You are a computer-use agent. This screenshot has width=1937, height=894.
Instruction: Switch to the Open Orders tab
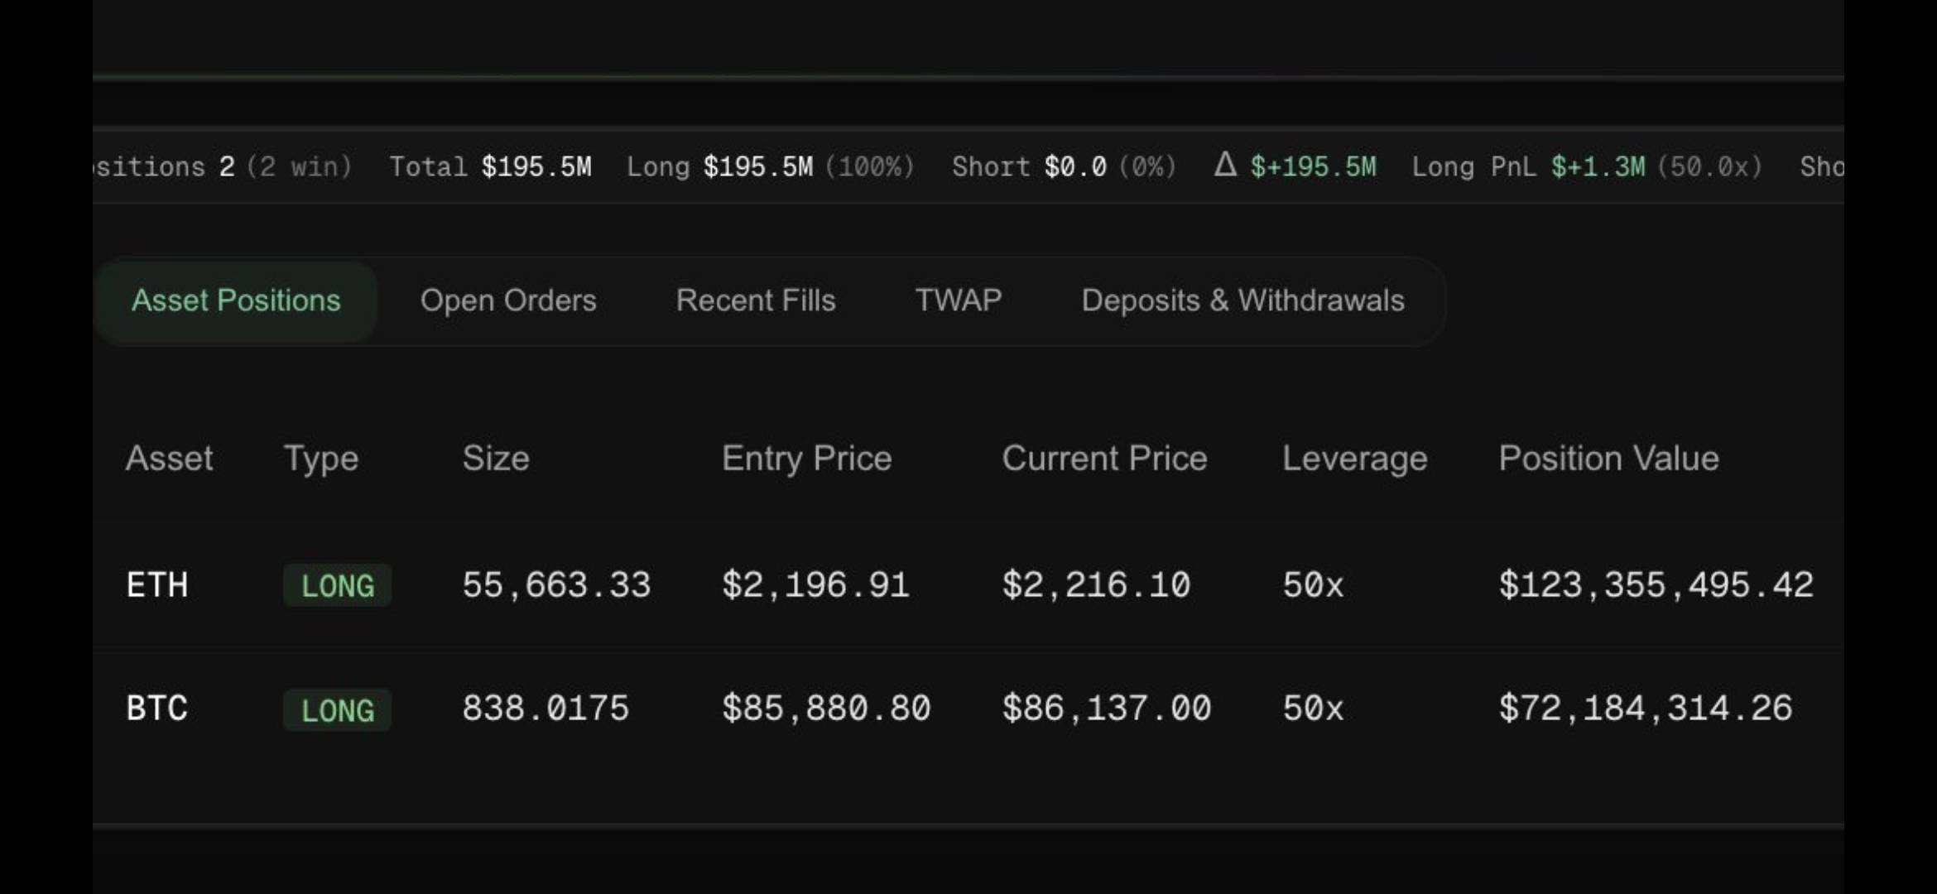pyautogui.click(x=508, y=300)
